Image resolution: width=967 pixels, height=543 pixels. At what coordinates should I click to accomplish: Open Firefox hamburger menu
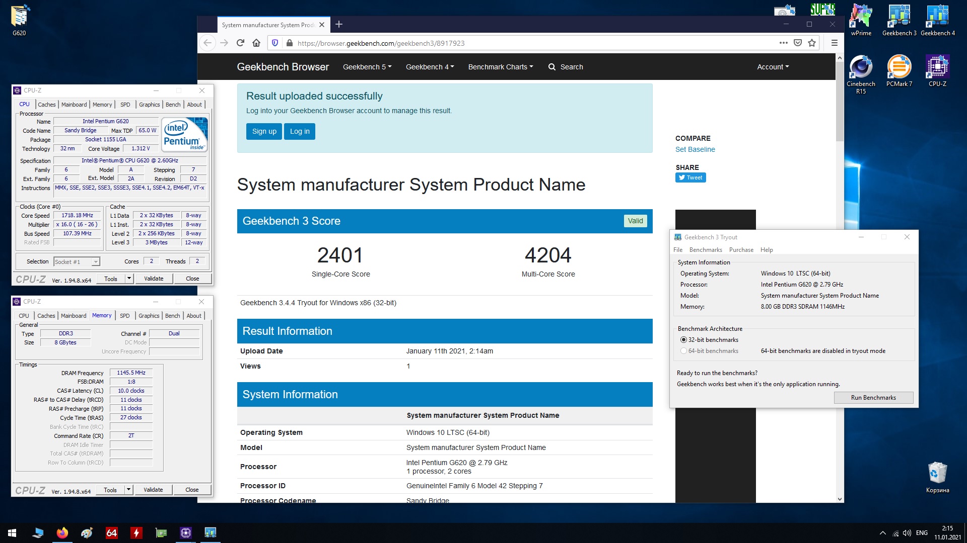pos(835,43)
